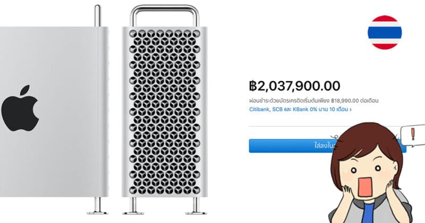Click the front Mac Pro's left steel foot
This screenshot has width=425, height=223.
[x=133, y=205]
